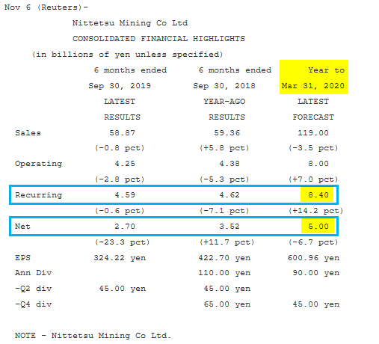Click Ann Div '110.00 yen' value
This screenshot has width=379, height=344.
[x=224, y=273]
